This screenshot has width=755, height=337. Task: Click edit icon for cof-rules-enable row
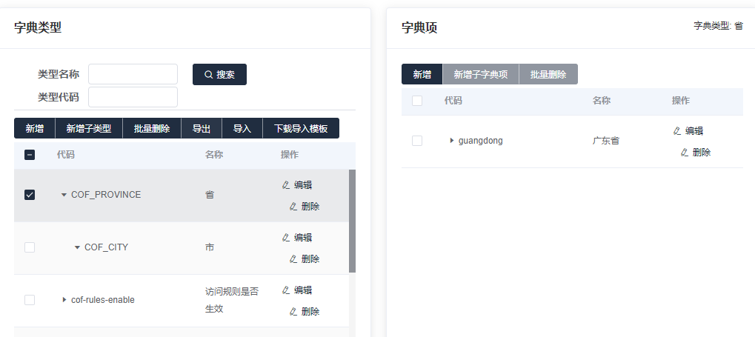click(286, 290)
